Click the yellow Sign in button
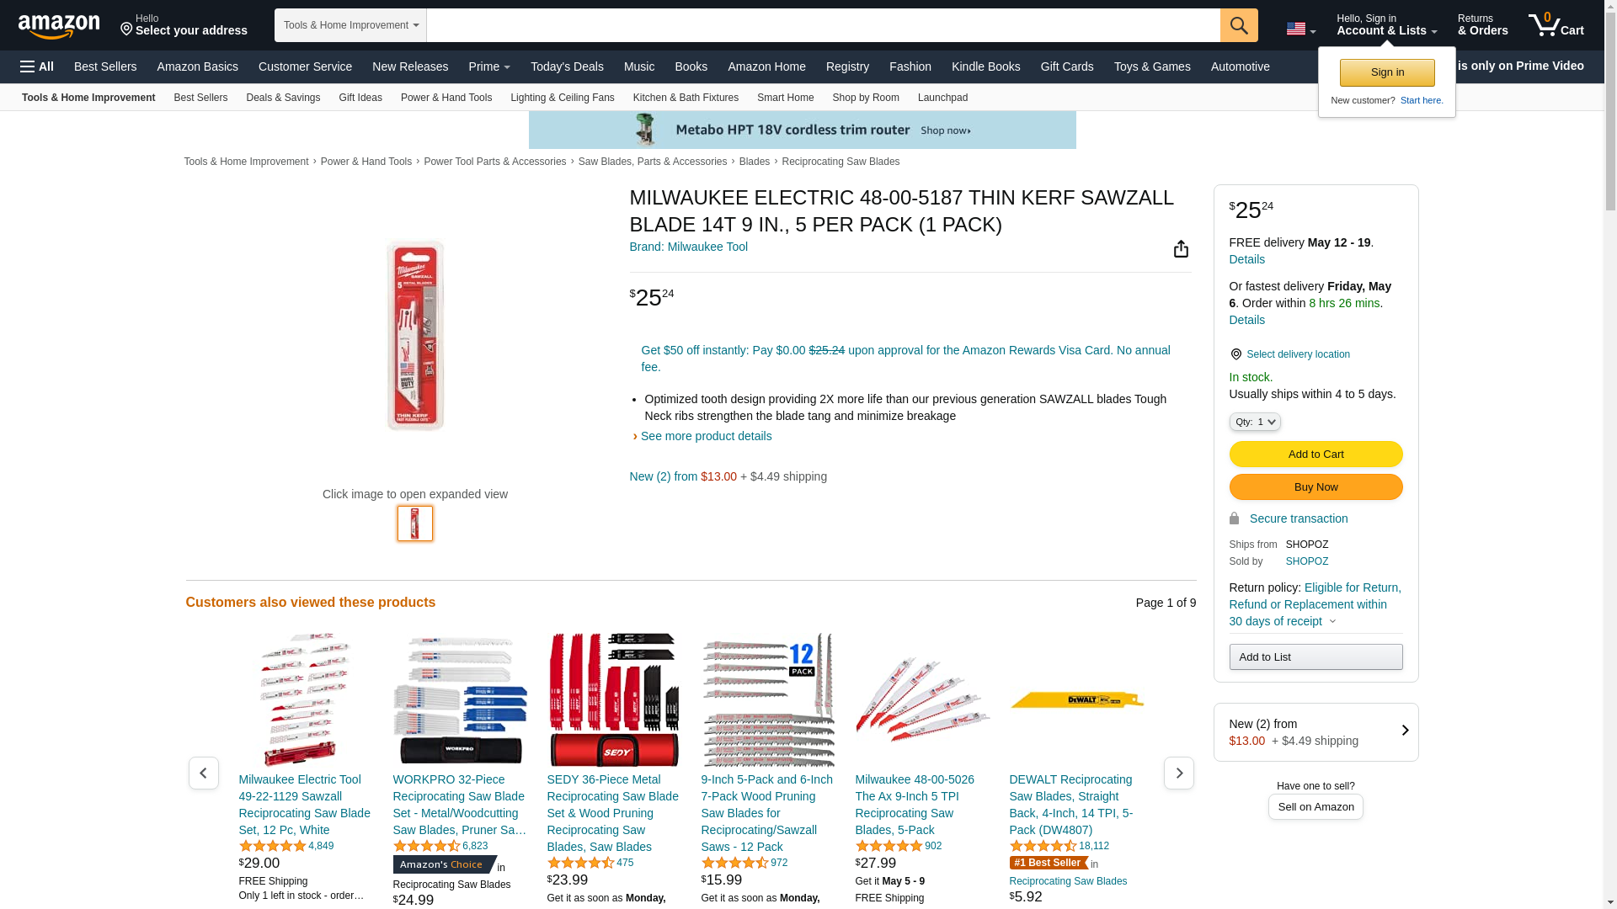The height and width of the screenshot is (909, 1617). 1387,72
